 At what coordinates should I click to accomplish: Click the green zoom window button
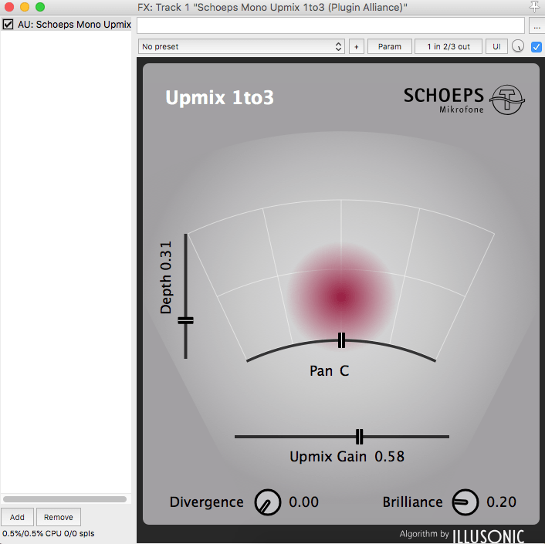click(40, 7)
